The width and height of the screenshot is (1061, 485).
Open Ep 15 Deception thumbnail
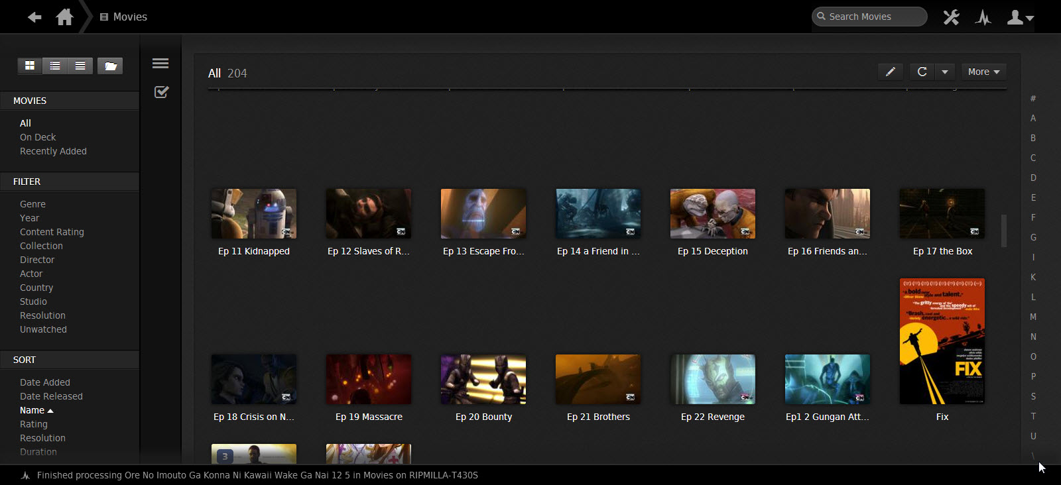coord(713,213)
